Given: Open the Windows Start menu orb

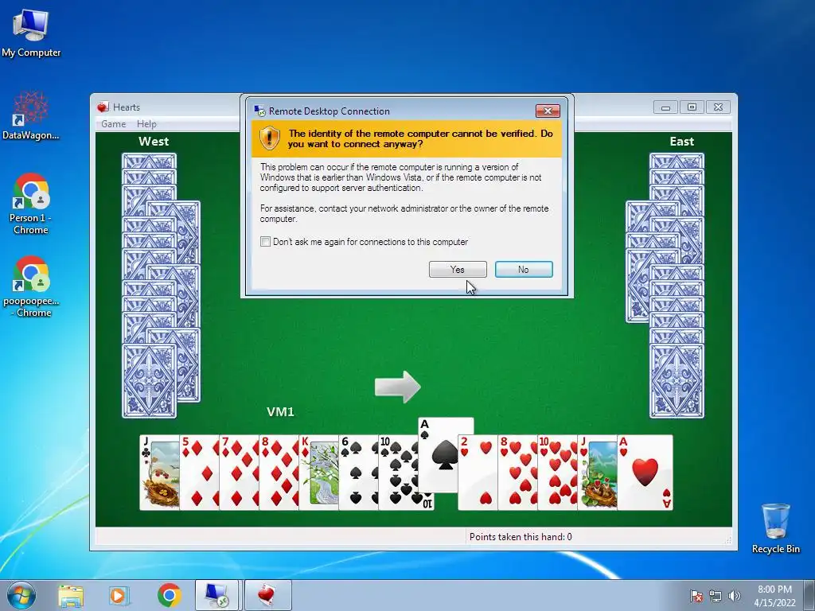Looking at the screenshot, I should click(x=21, y=595).
